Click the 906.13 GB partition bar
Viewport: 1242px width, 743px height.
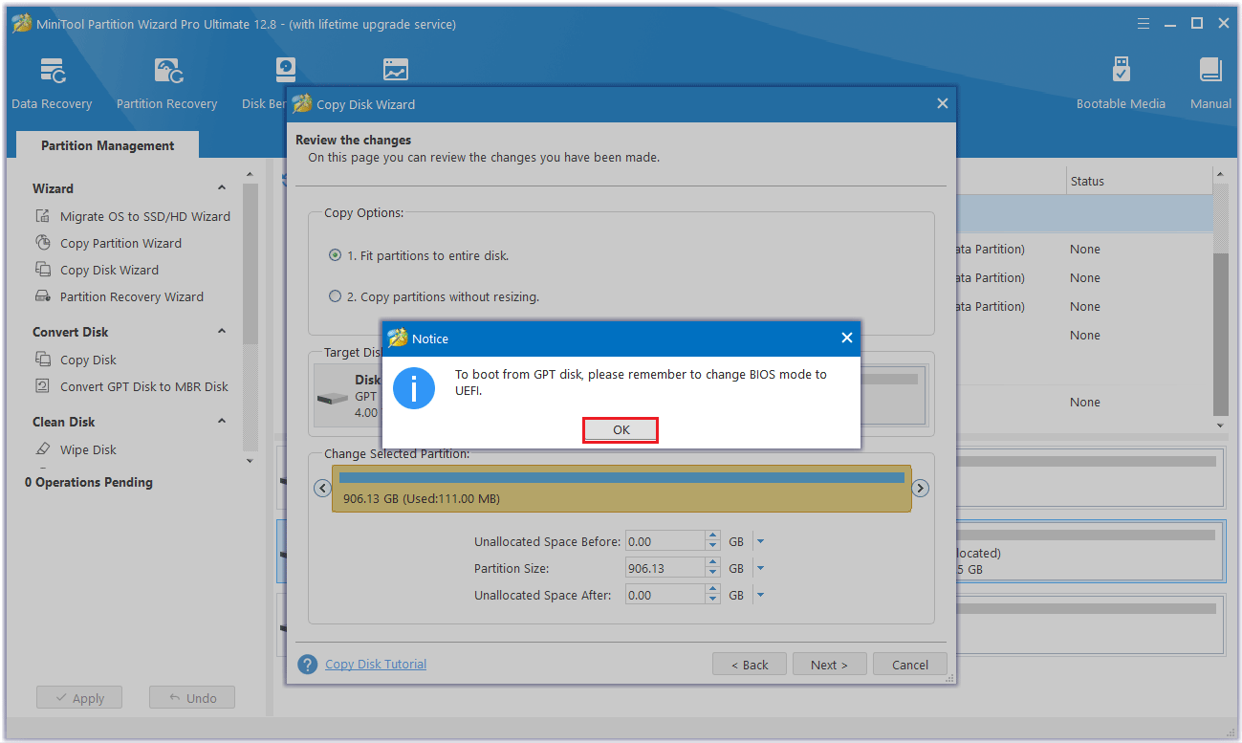[621, 488]
